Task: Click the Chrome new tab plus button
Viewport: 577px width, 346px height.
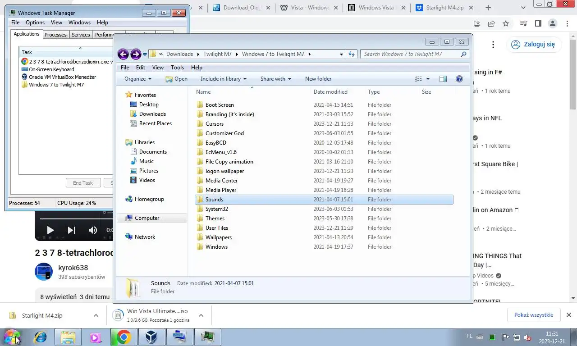Action: [488, 8]
